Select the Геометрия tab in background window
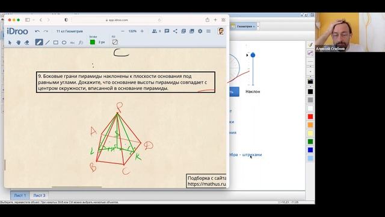385x217 pixels. tap(243, 26)
